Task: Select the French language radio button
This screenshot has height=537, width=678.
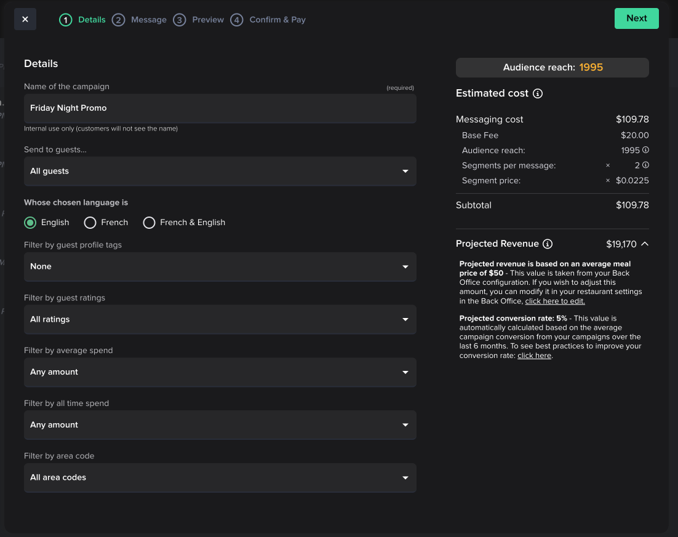Action: (90, 223)
